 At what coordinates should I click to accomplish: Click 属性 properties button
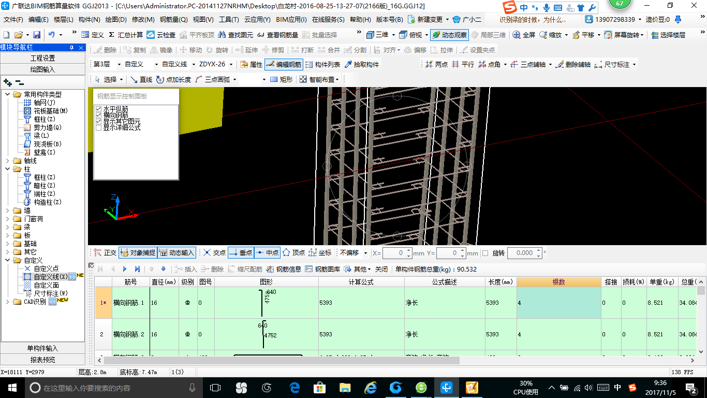(252, 65)
